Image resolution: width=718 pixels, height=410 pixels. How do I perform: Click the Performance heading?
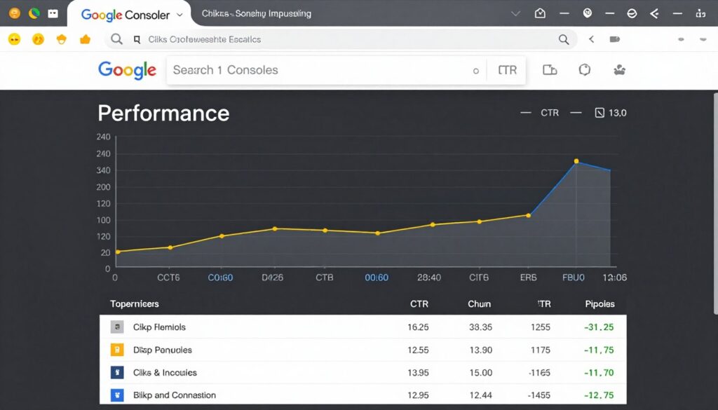pyautogui.click(x=163, y=113)
